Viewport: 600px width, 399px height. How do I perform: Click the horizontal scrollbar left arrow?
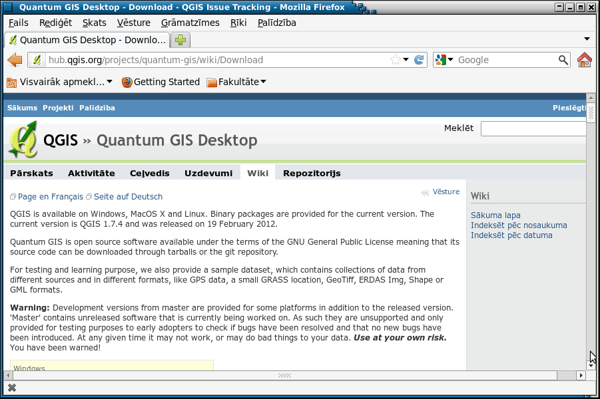[x=8, y=375]
